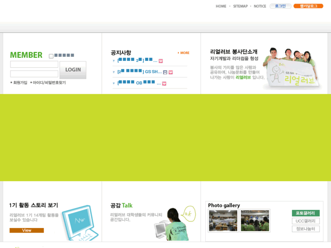Open the notice containing GS SH
The height and width of the screenshot is (248, 331).
[x=139, y=71]
